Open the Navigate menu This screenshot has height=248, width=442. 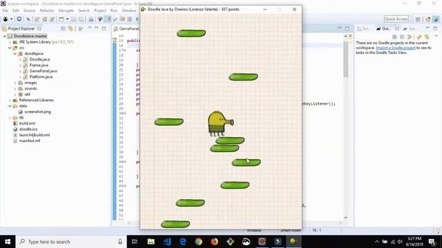[66, 10]
